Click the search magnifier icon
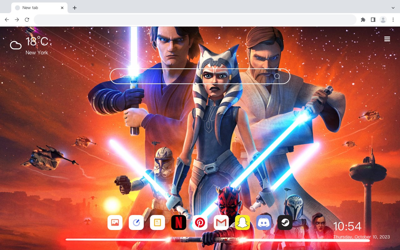The height and width of the screenshot is (250, 400). coord(277,76)
